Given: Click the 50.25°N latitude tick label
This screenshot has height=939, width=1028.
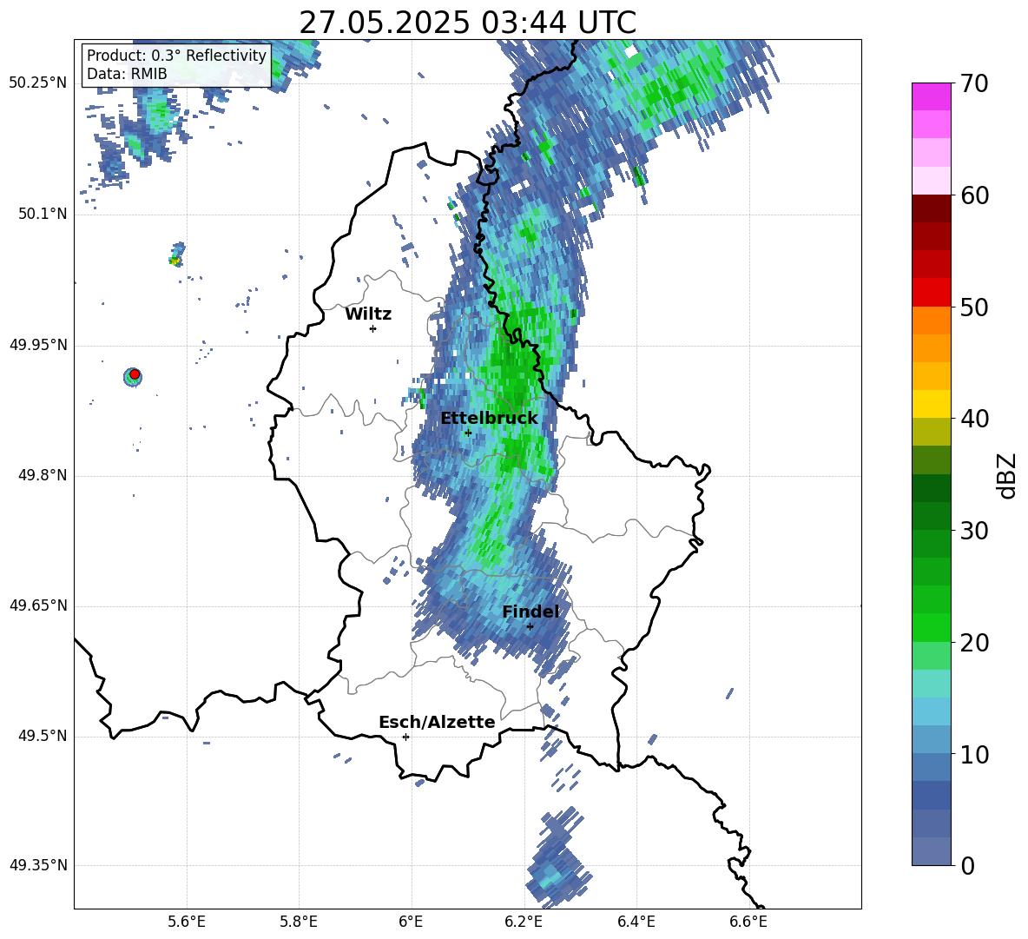Looking at the screenshot, I should 38,83.
